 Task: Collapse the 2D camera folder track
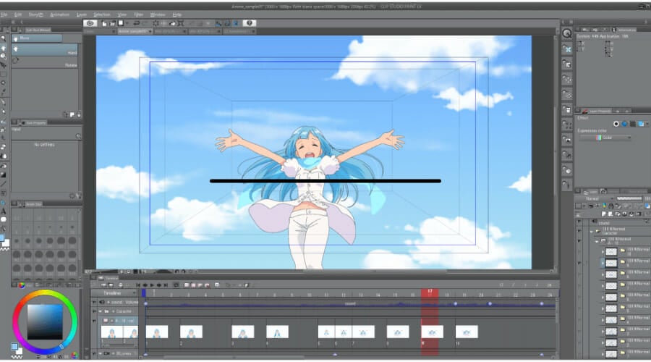pyautogui.click(x=100, y=354)
